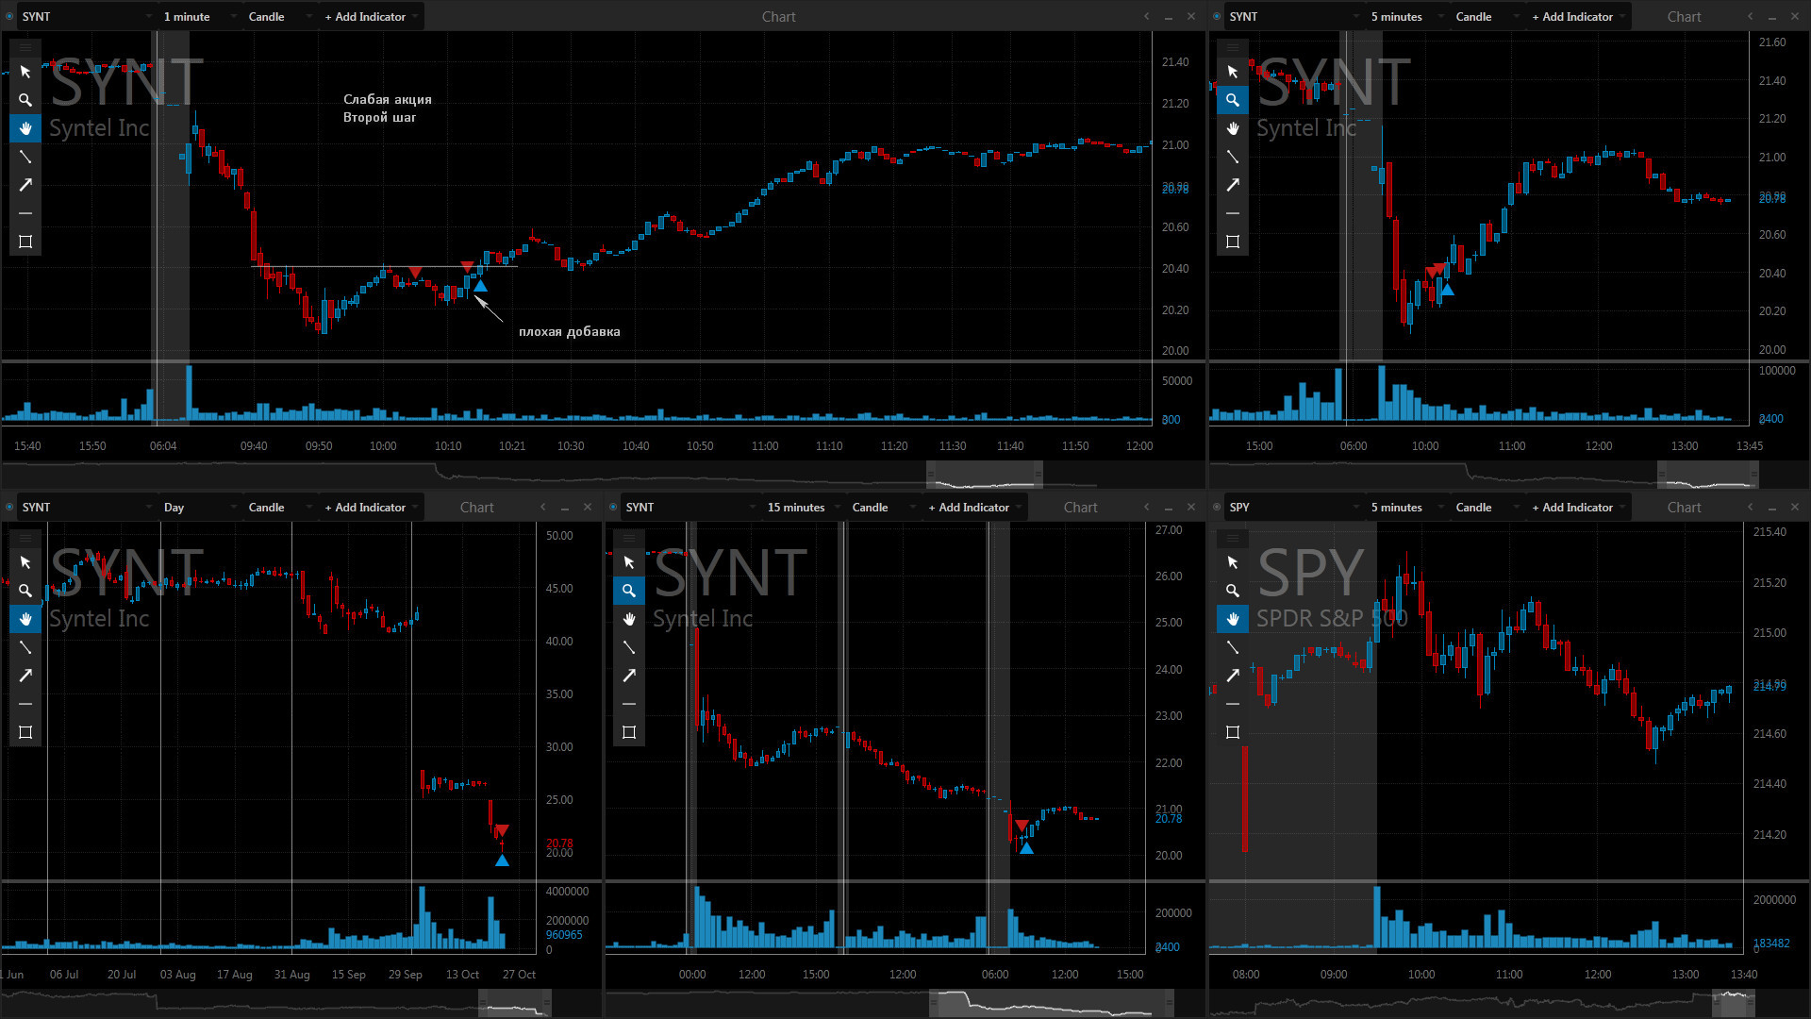Open Candle chart type dropdown in 1 minute chart
Screen dimensions: 1811x1019
click(x=280, y=16)
